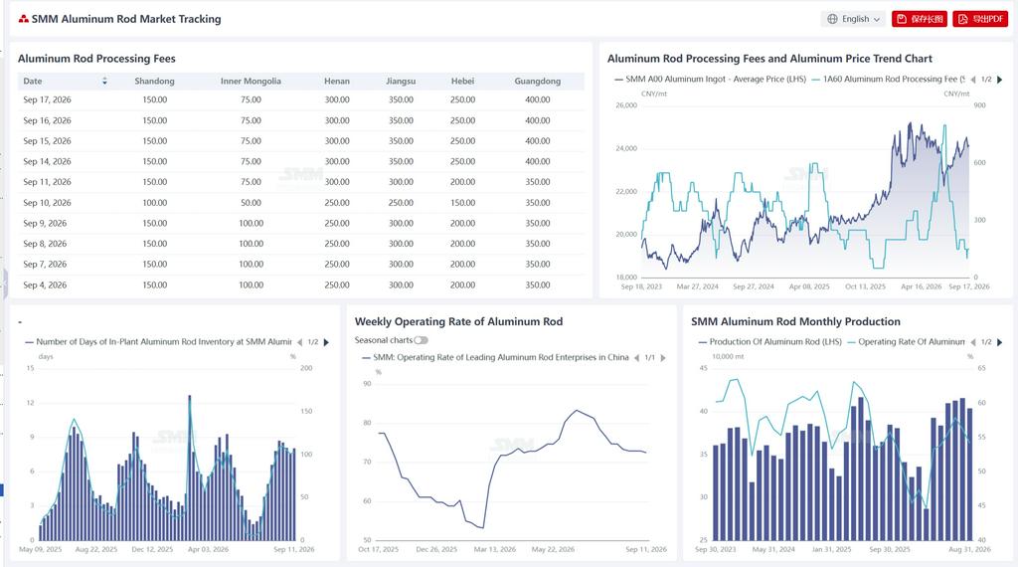This screenshot has height=567, width=1018.
Task: Show next legend page in inventory days chart
Action: 326,342
